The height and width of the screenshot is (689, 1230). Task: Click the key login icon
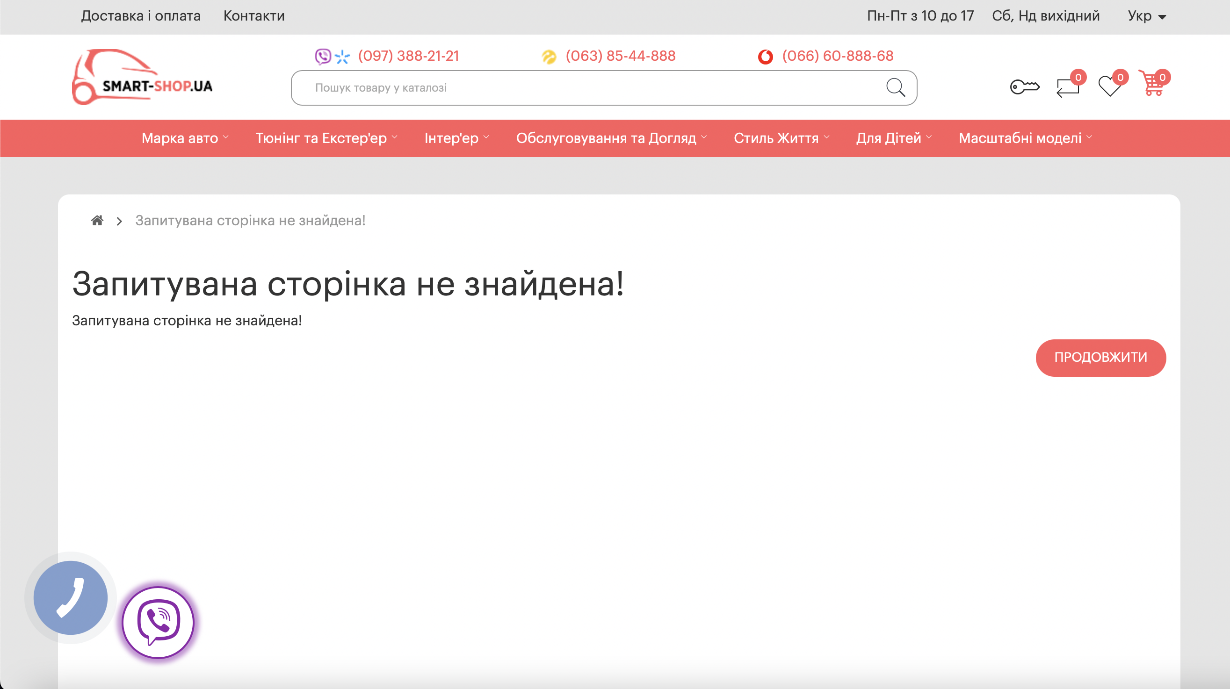pos(1024,87)
